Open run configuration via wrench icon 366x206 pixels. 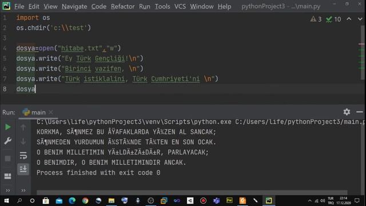(7, 141)
